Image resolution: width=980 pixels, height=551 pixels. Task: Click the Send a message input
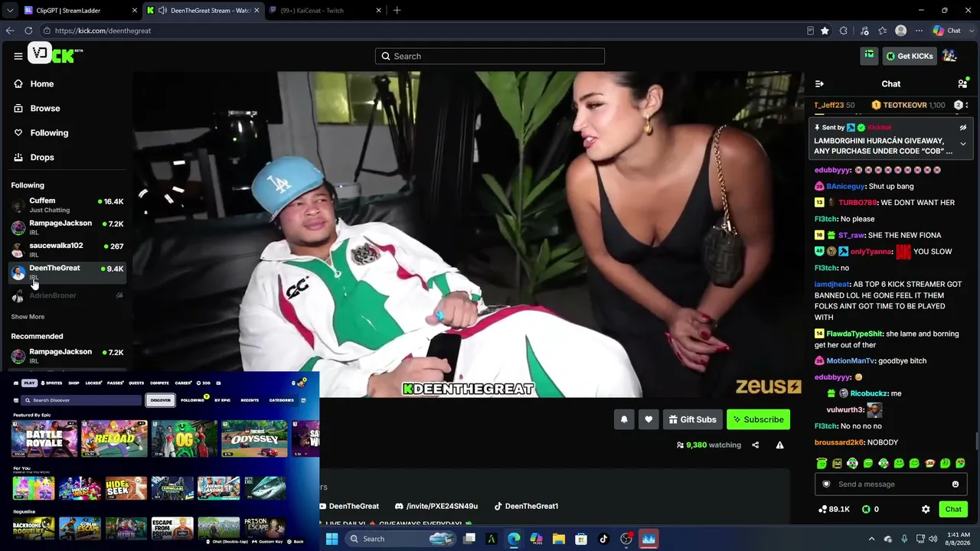(890, 484)
